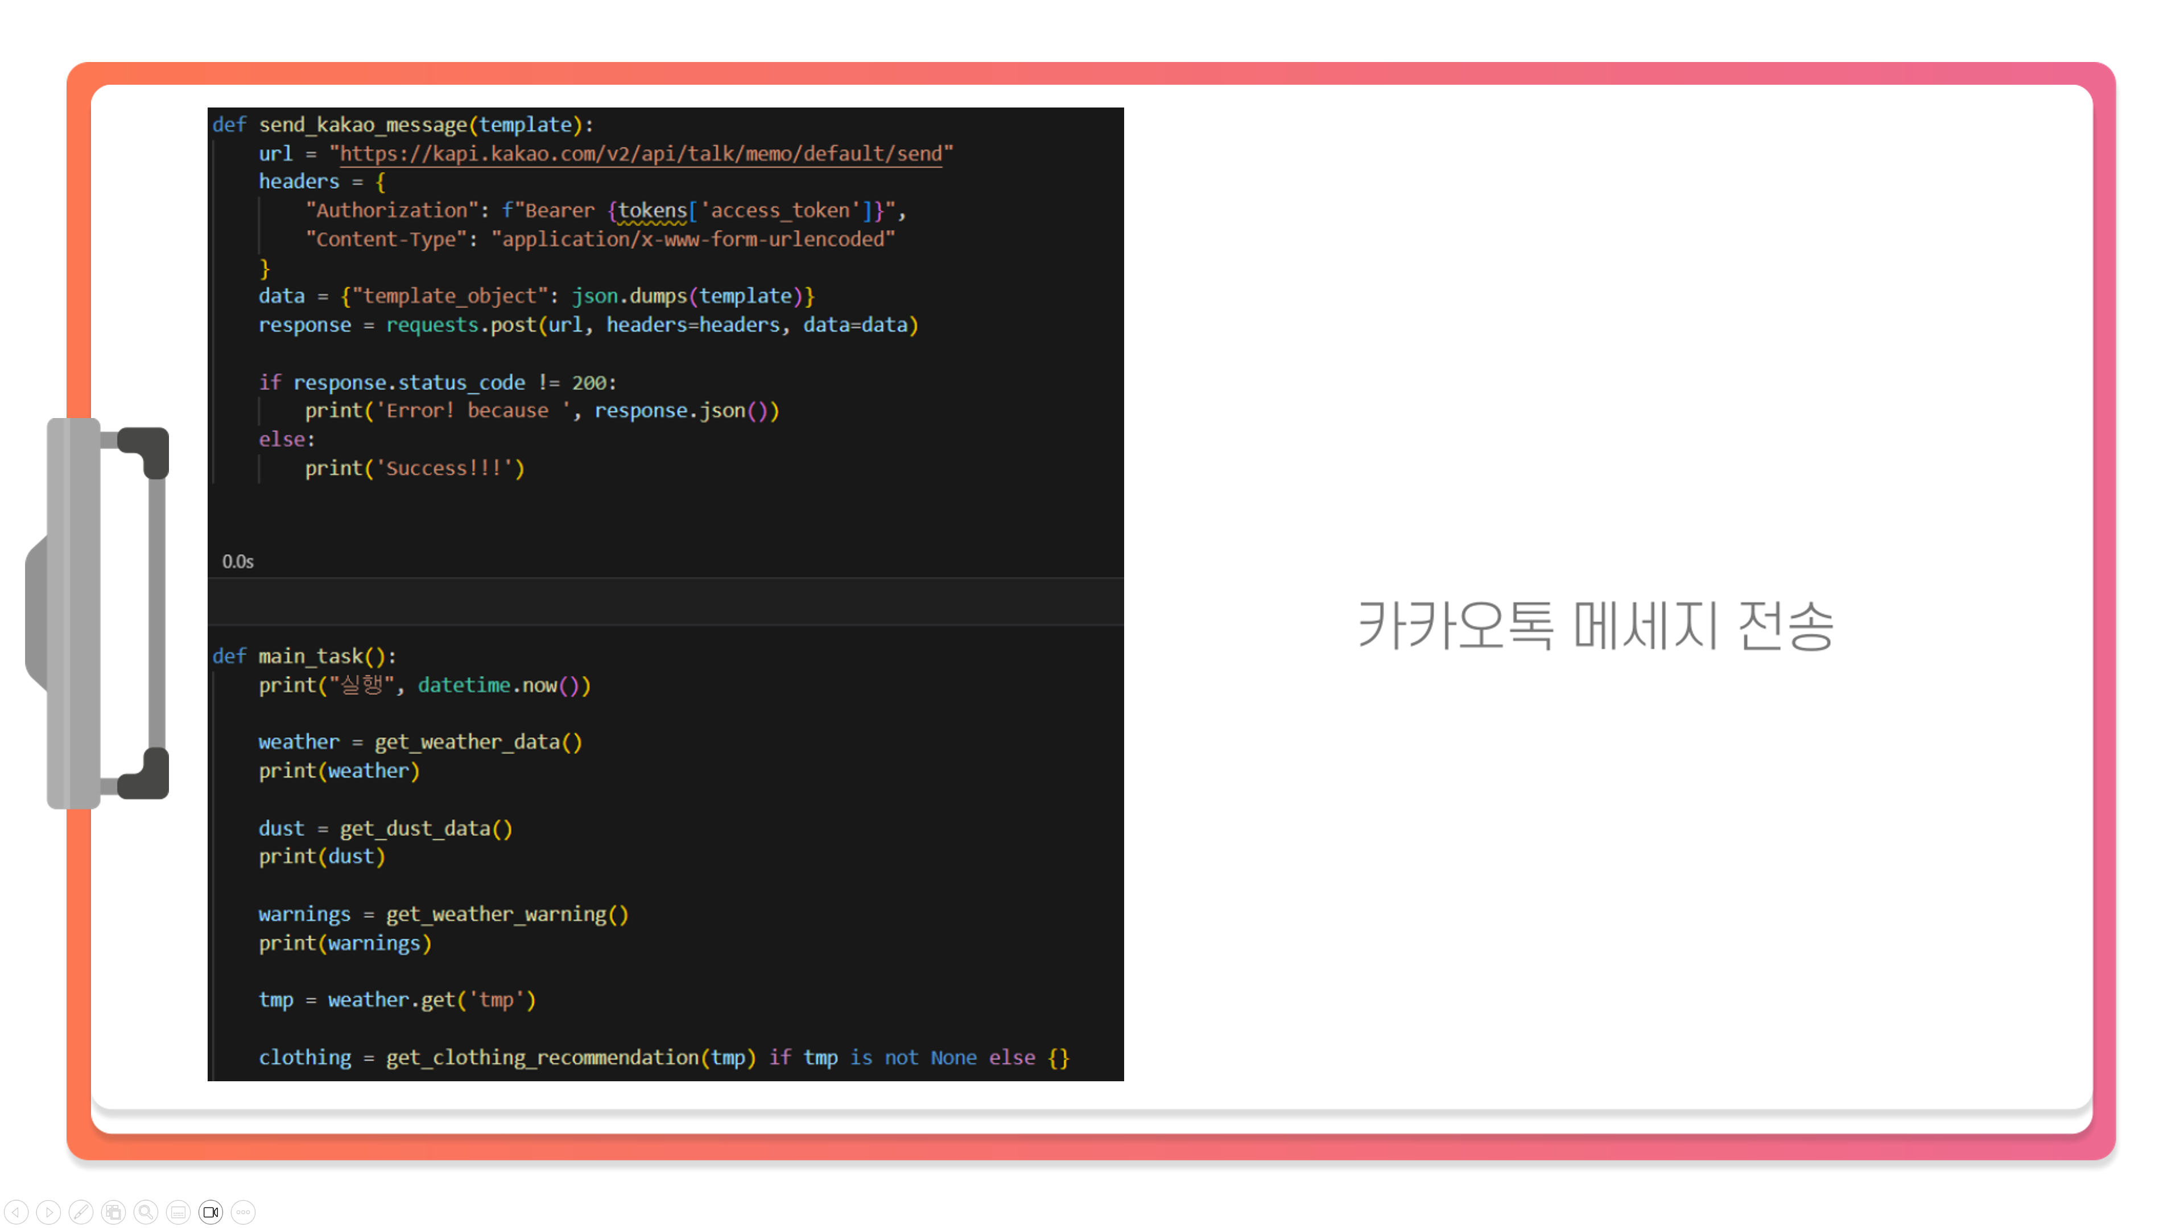Open more slideshow options menu
Screen dimensions: 2184x1228
(x=243, y=1212)
